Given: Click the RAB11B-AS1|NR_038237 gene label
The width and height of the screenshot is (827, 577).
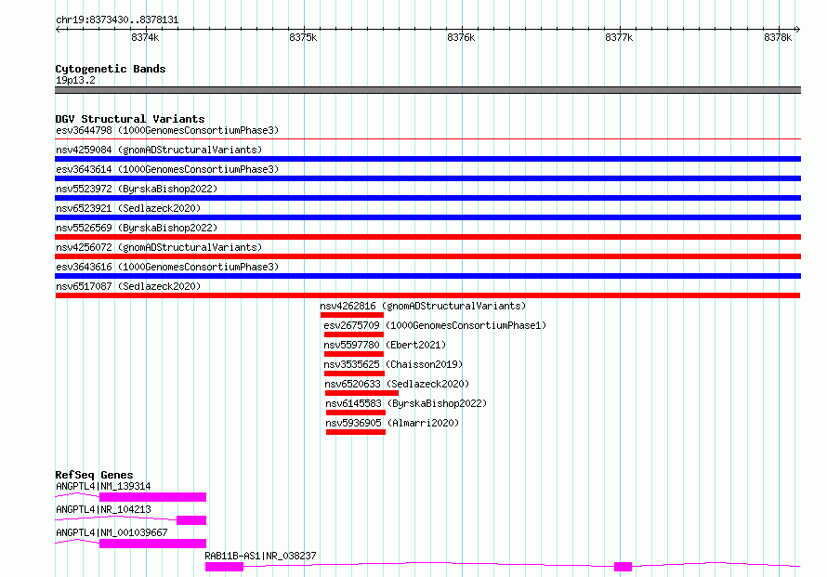Looking at the screenshot, I should (260, 556).
